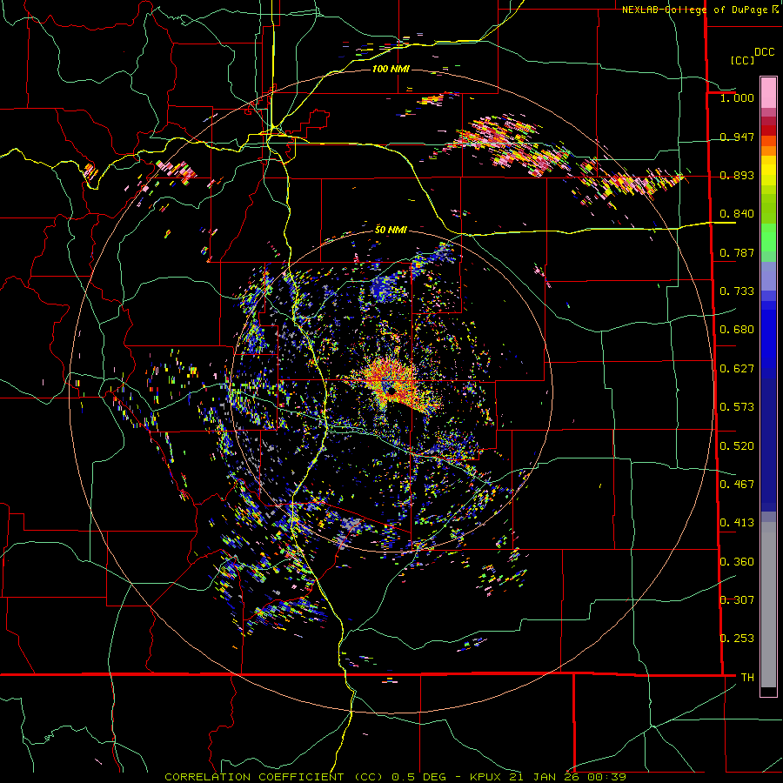Click the 0.947 color scale value
This screenshot has width=783, height=783.
(737, 137)
